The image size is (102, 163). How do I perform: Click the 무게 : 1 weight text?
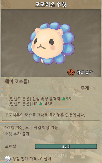click(x=88, y=88)
